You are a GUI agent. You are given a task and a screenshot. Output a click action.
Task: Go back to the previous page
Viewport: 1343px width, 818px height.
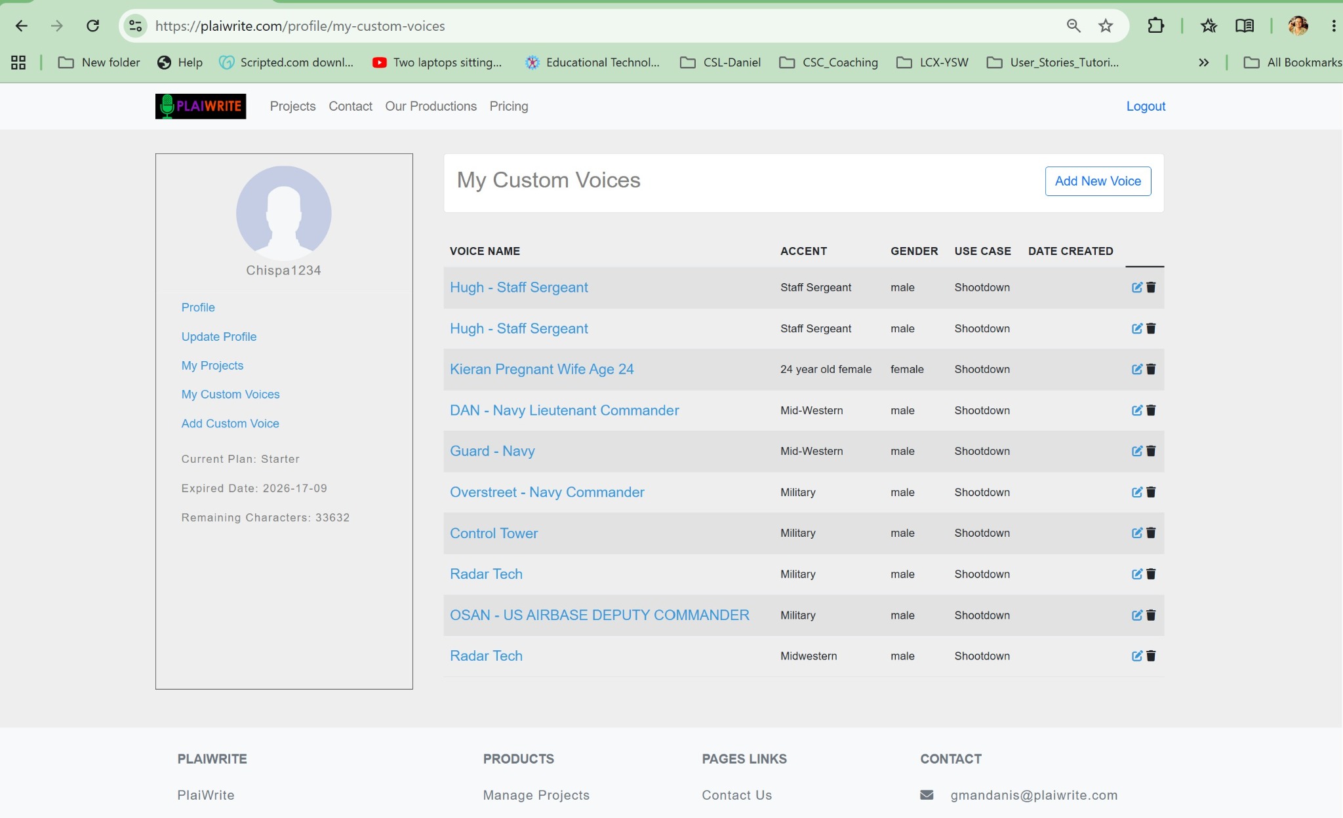(x=22, y=26)
